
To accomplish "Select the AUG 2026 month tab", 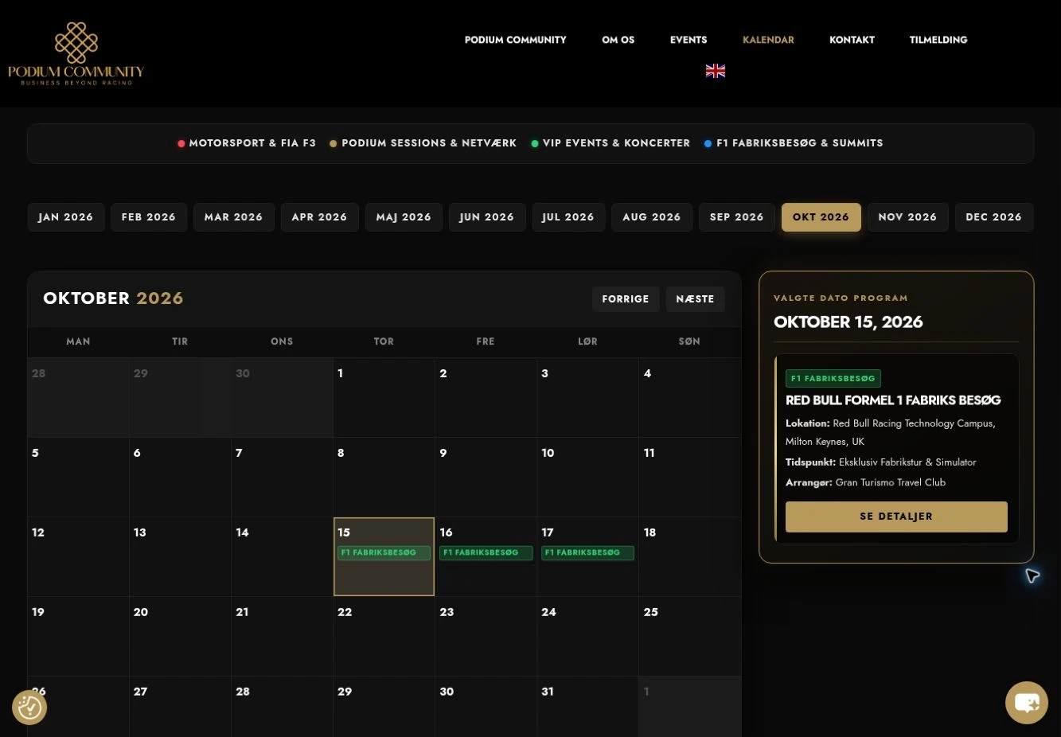I will click(x=652, y=217).
